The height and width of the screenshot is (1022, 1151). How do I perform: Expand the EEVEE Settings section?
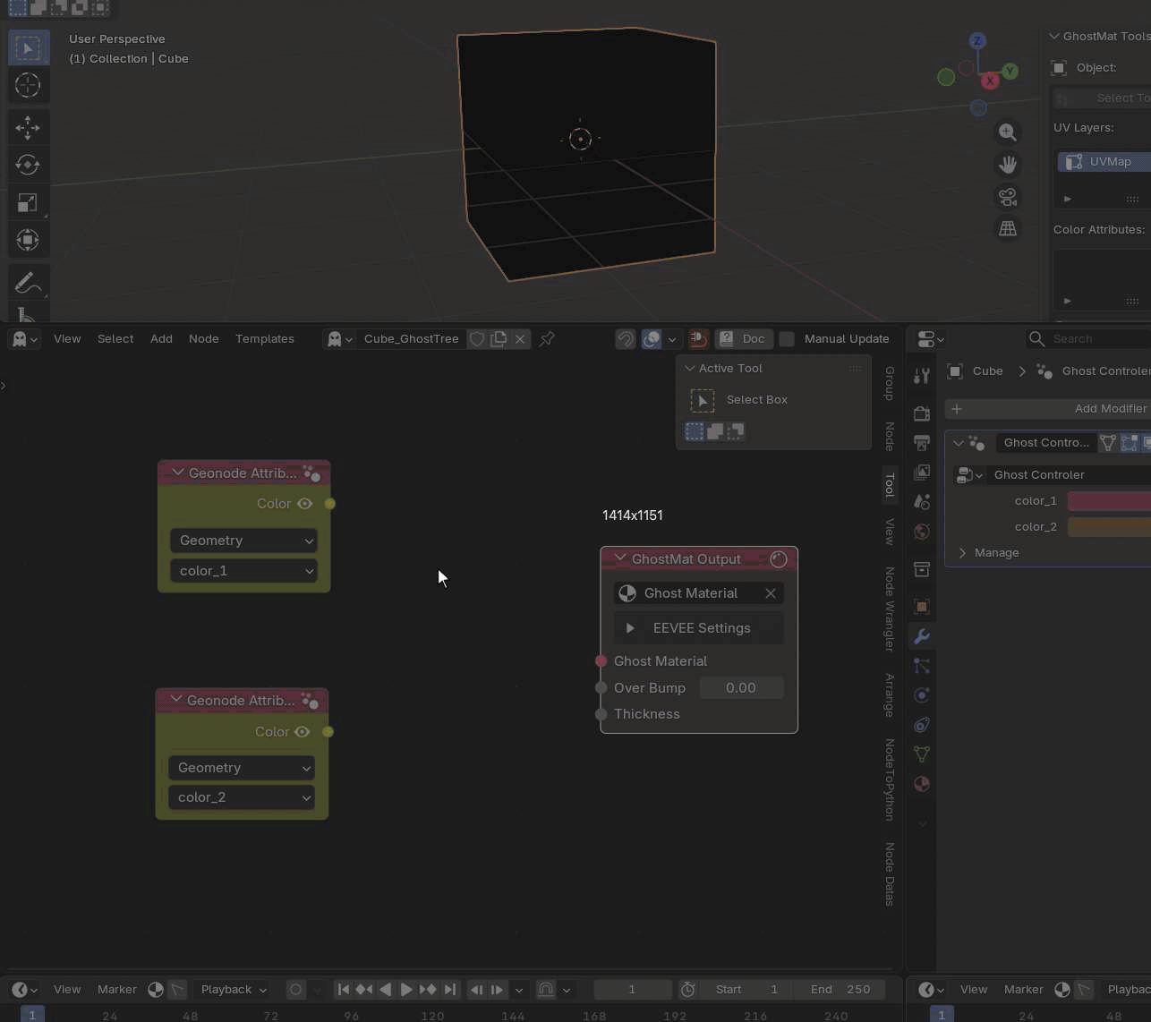tap(630, 628)
